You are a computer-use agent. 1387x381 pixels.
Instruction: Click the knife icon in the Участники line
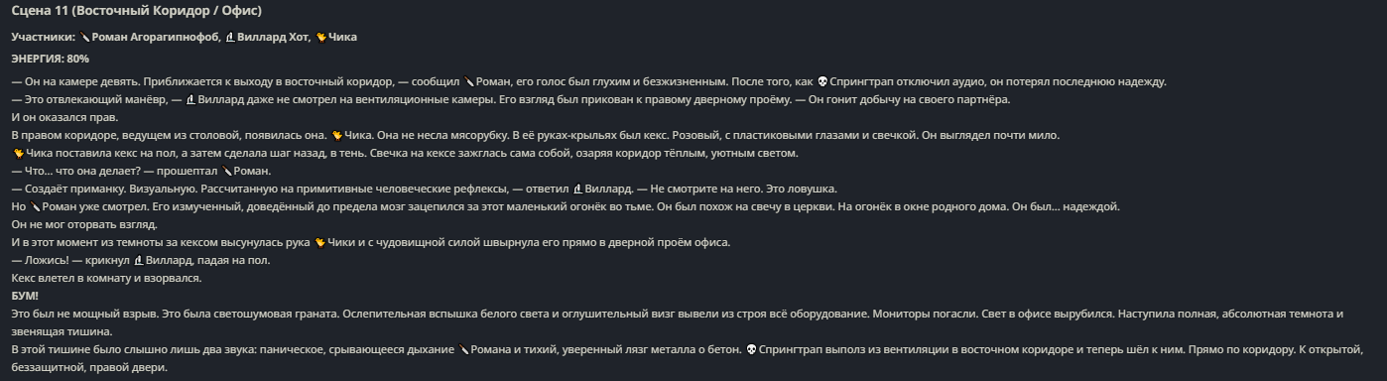click(85, 38)
